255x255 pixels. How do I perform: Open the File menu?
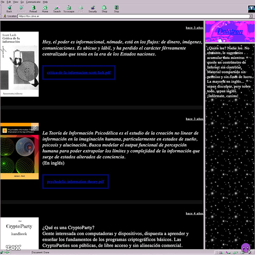tap(3, 2)
